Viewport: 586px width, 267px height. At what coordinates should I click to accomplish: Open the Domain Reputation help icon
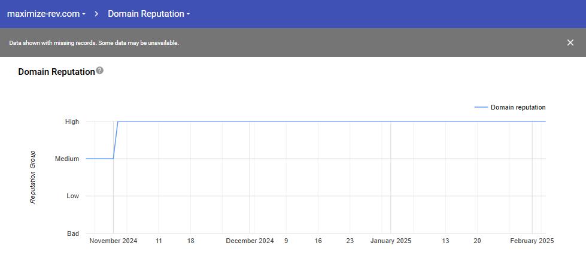click(x=100, y=71)
